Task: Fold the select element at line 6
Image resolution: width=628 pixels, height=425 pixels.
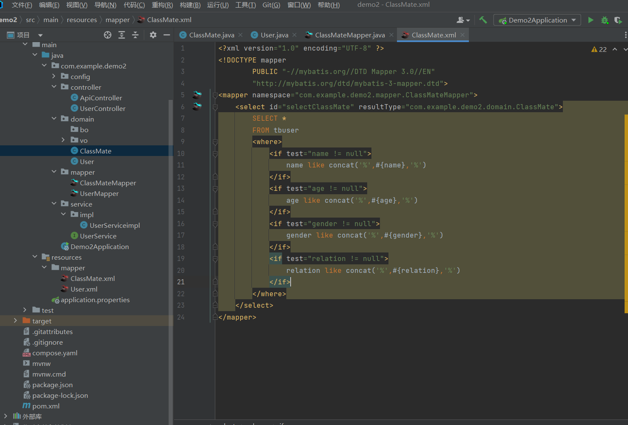Action: [215, 107]
